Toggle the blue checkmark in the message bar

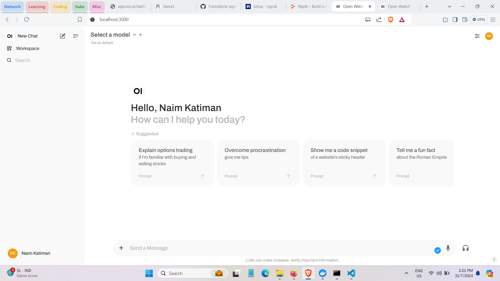438,250
